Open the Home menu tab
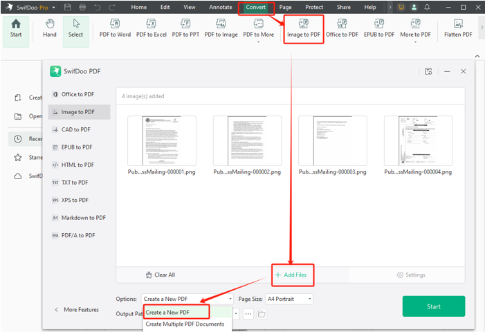This screenshot has height=332, width=485. coord(139,7)
